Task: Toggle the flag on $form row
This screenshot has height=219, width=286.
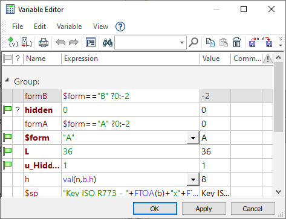Action: (7, 138)
